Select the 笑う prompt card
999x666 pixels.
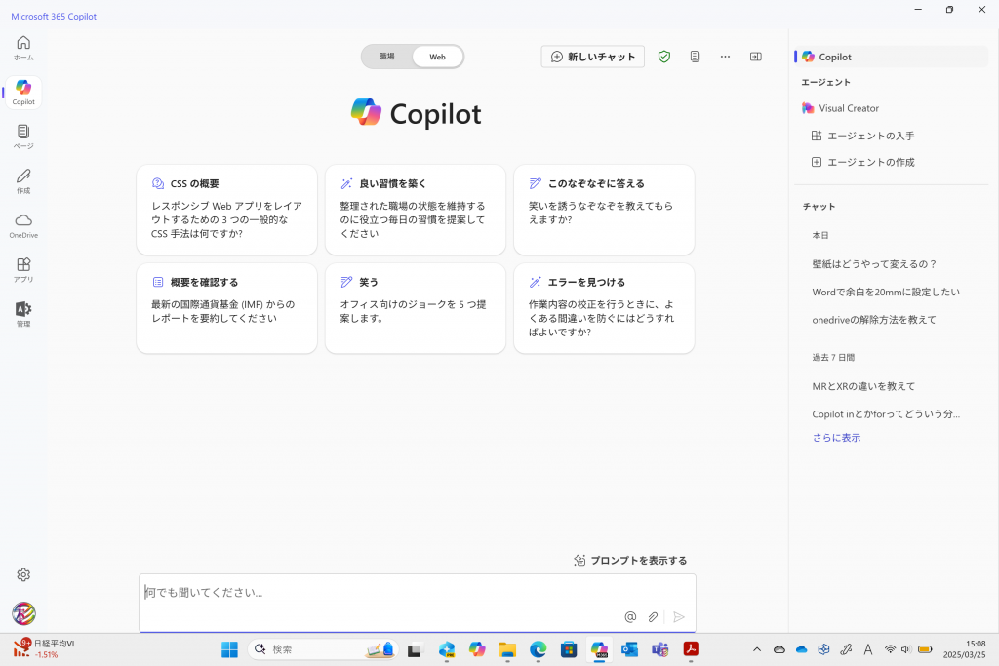pos(416,308)
